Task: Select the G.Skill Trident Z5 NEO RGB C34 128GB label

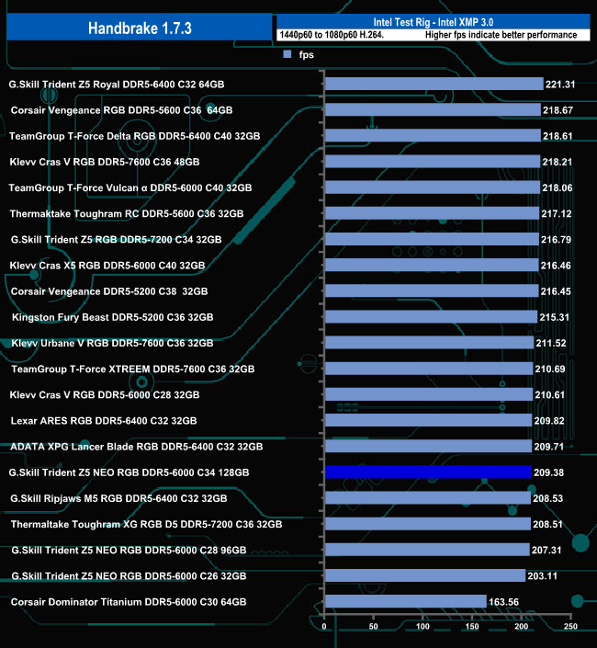Action: (x=129, y=472)
